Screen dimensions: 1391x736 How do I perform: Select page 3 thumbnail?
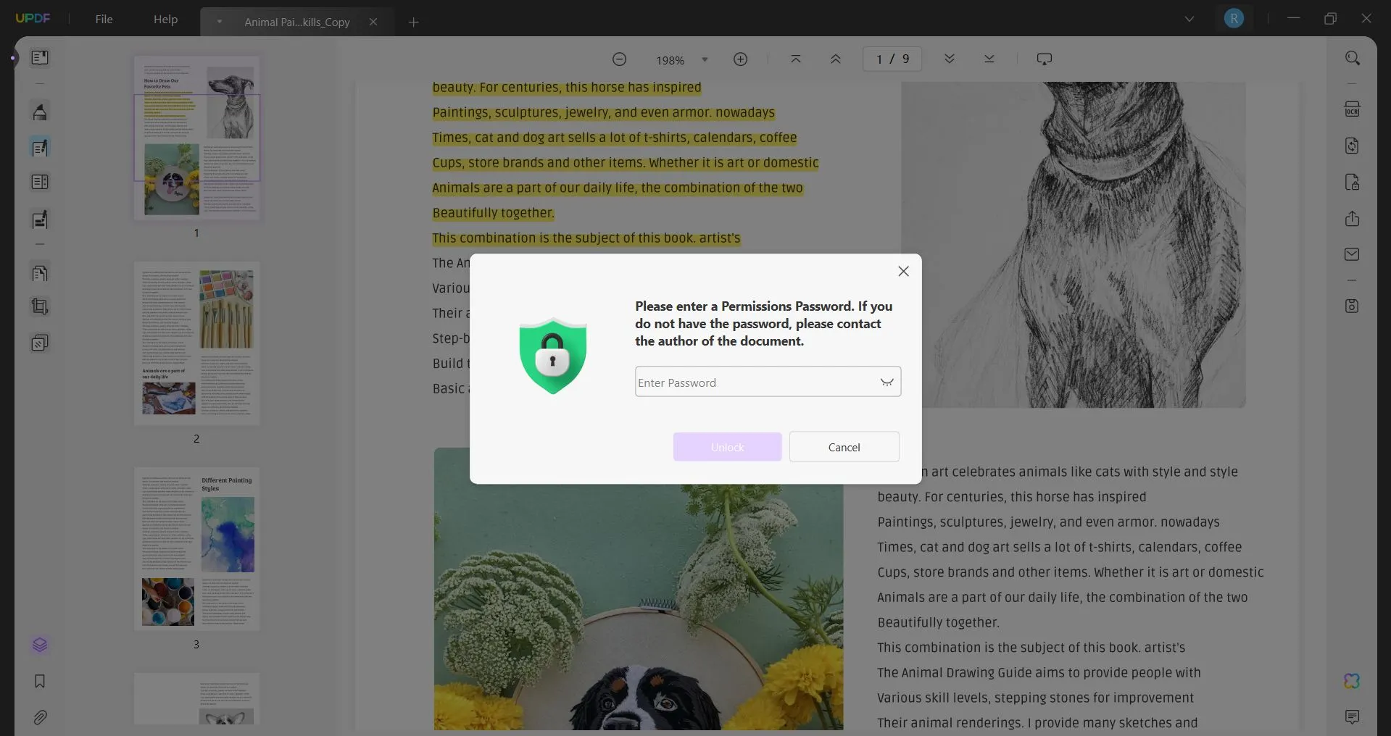[x=196, y=549]
